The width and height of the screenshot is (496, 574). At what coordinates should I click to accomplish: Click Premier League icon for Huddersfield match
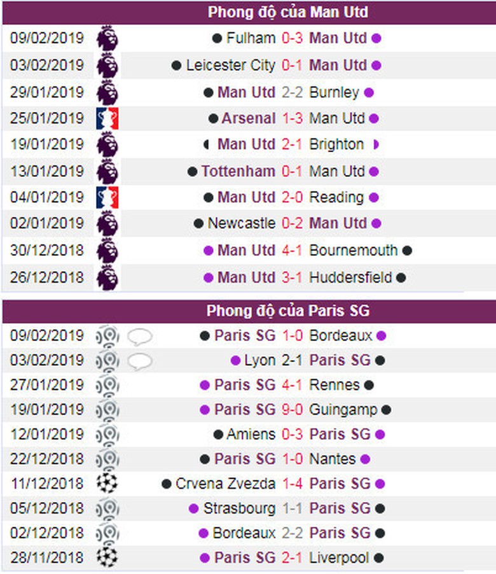107,277
